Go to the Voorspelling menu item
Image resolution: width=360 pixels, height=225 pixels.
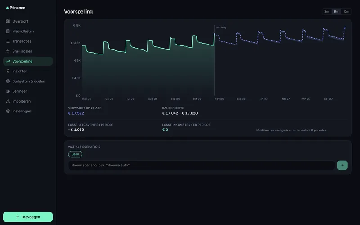28,61
